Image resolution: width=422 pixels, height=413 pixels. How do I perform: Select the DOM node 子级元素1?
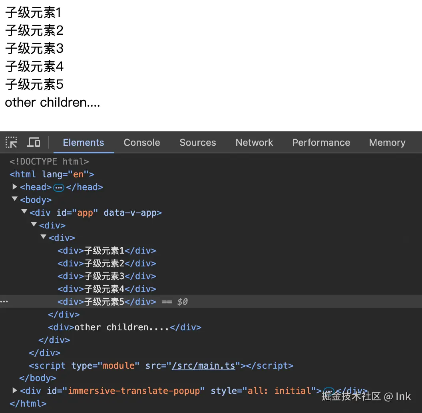point(107,251)
